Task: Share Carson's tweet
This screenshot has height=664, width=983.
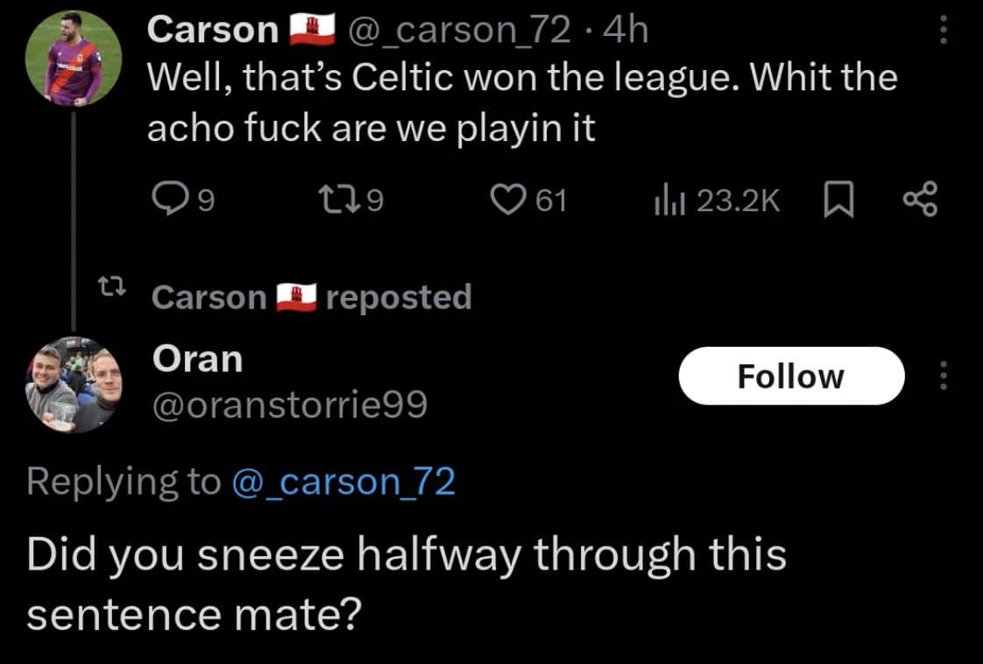Action: coord(920,201)
